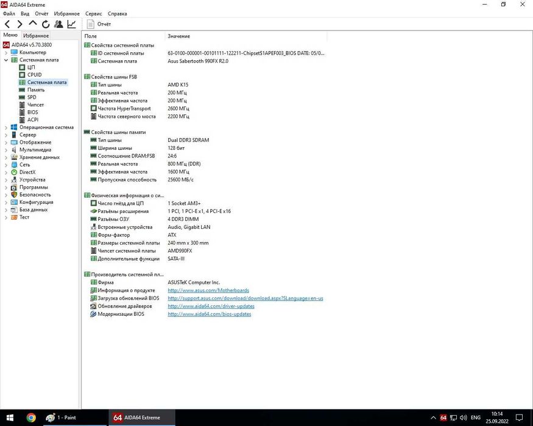Open the Сервис menu
This screenshot has width=533, height=426.
click(x=93, y=13)
